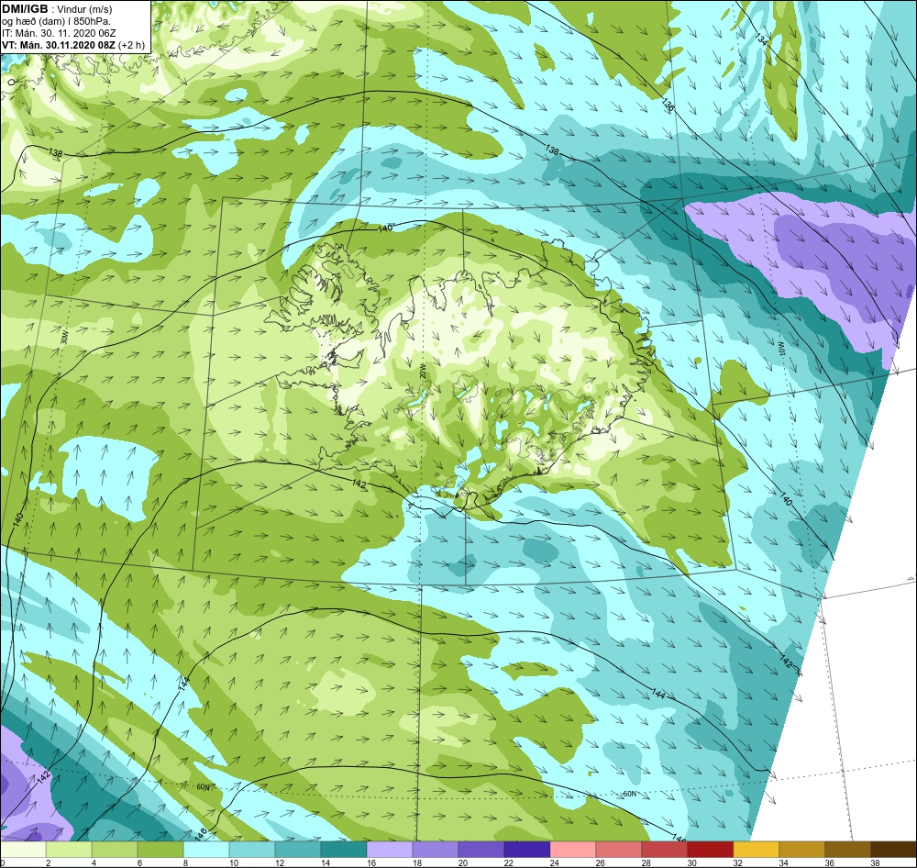Viewport: 917px width, 868px height.
Task: Select the violet swatch between 20 and 22
Action: coord(481,850)
